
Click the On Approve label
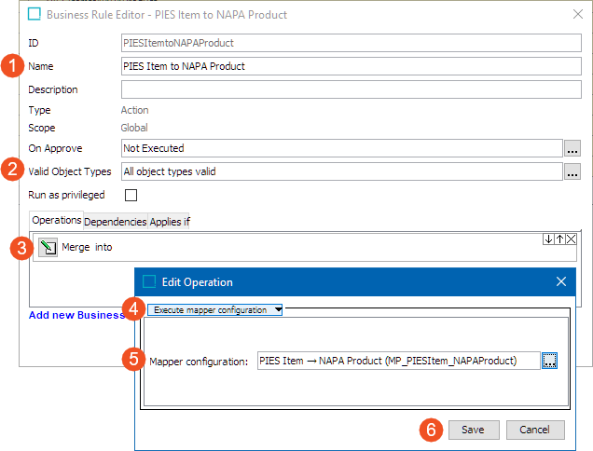[x=55, y=148]
